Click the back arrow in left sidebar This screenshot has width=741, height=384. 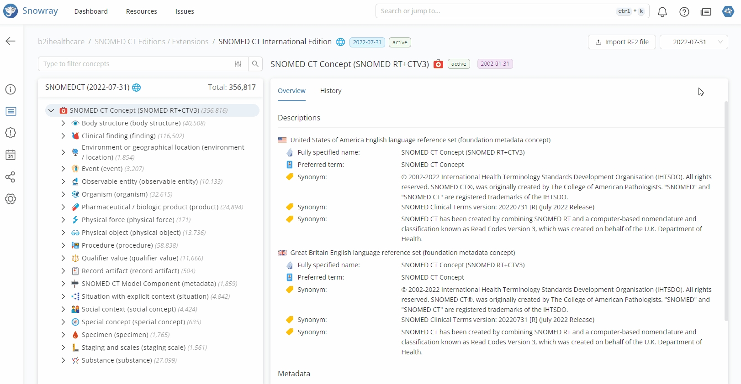pyautogui.click(x=11, y=42)
